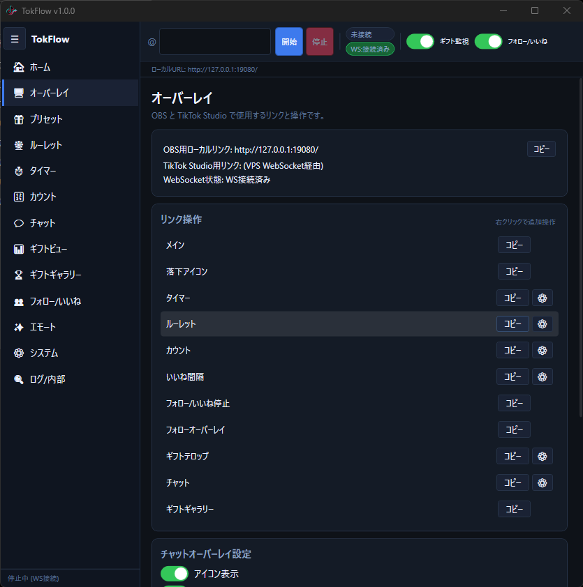
Task: Click the ギフトビュー gift icon in sidebar
Action: coord(18,249)
